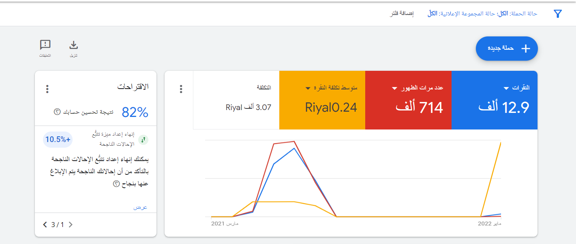Go to previous suggestion with left chevron
Viewport: 576px width, 244px height.
pyautogui.click(x=45, y=225)
